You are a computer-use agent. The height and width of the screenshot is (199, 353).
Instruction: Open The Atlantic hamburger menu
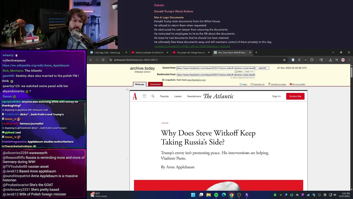click(x=144, y=96)
